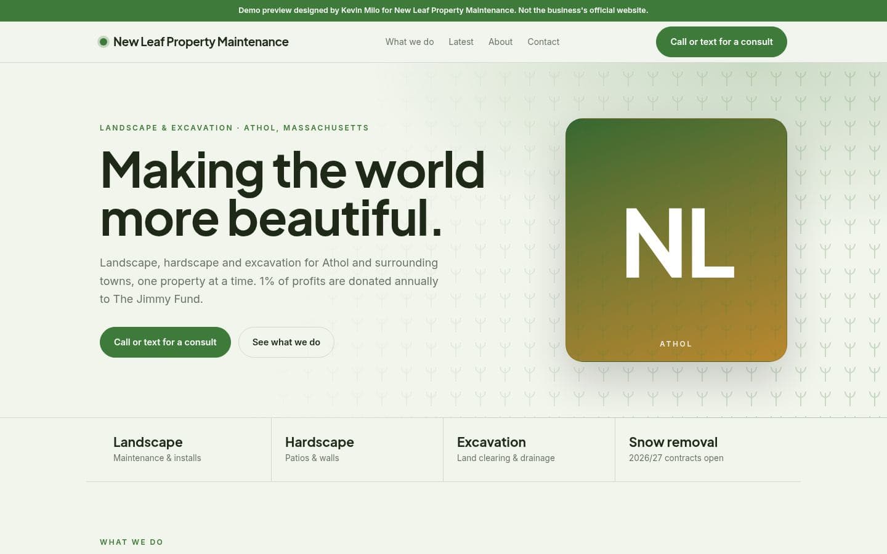Click the ATHOL caption on the logo card

[676, 344]
